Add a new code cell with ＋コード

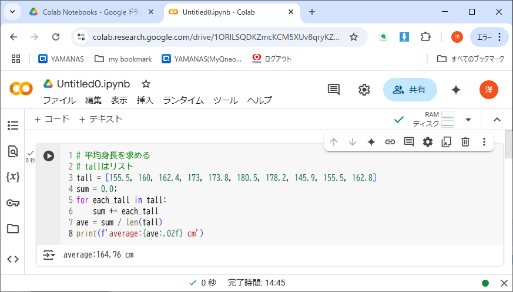(52, 119)
